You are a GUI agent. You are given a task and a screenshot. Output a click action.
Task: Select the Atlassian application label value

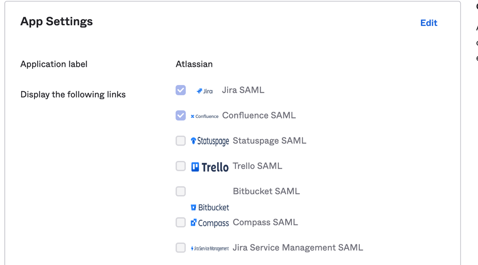pyautogui.click(x=194, y=64)
